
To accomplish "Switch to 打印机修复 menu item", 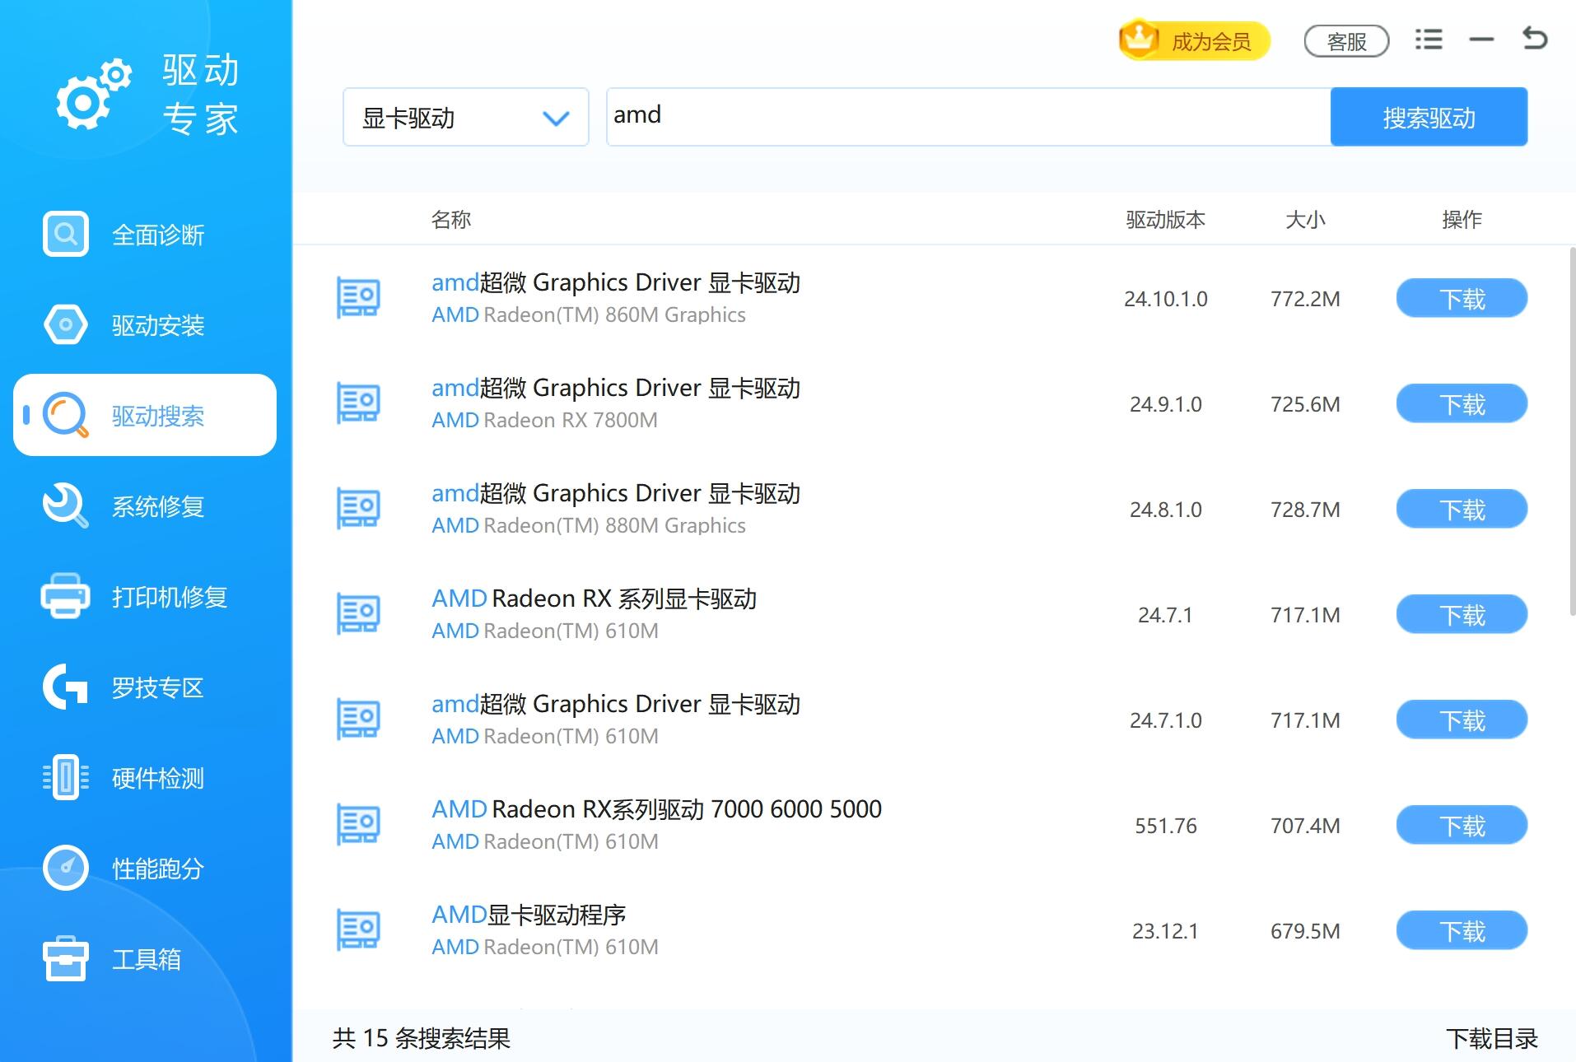I will (144, 596).
